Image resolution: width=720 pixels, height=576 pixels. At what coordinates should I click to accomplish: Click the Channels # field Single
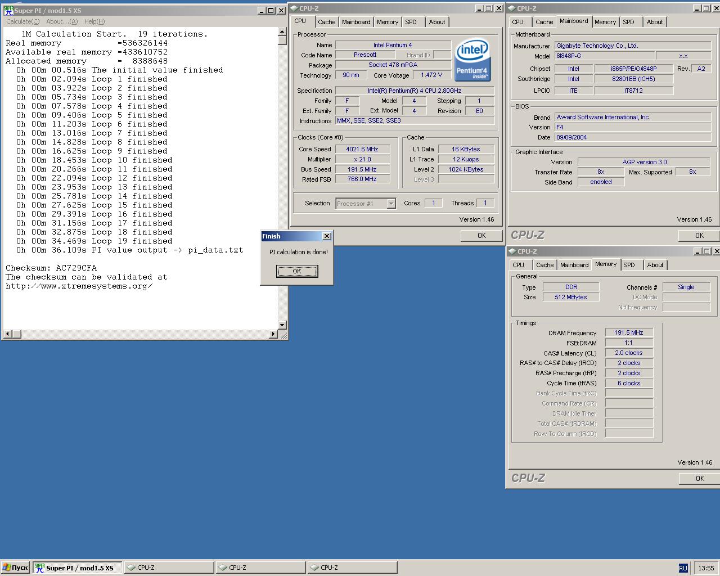[686, 287]
